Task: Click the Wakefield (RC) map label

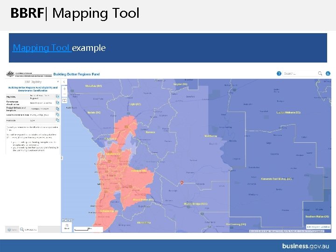Action: click(x=93, y=86)
